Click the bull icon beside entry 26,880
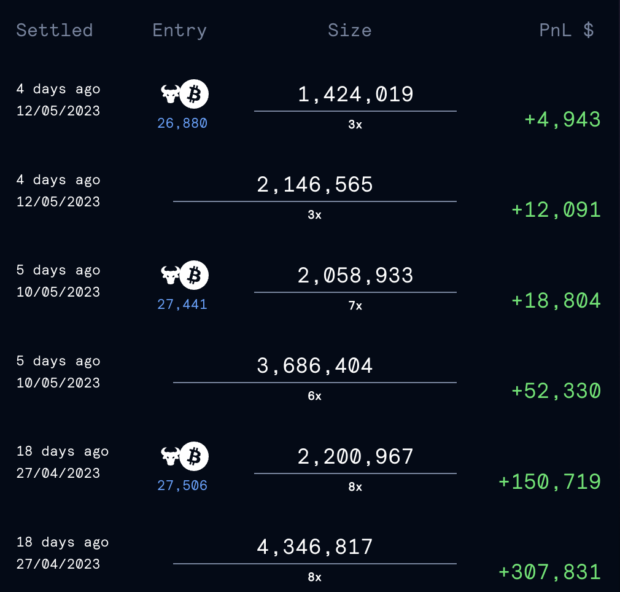Viewport: 620px width, 592px height. click(x=171, y=94)
